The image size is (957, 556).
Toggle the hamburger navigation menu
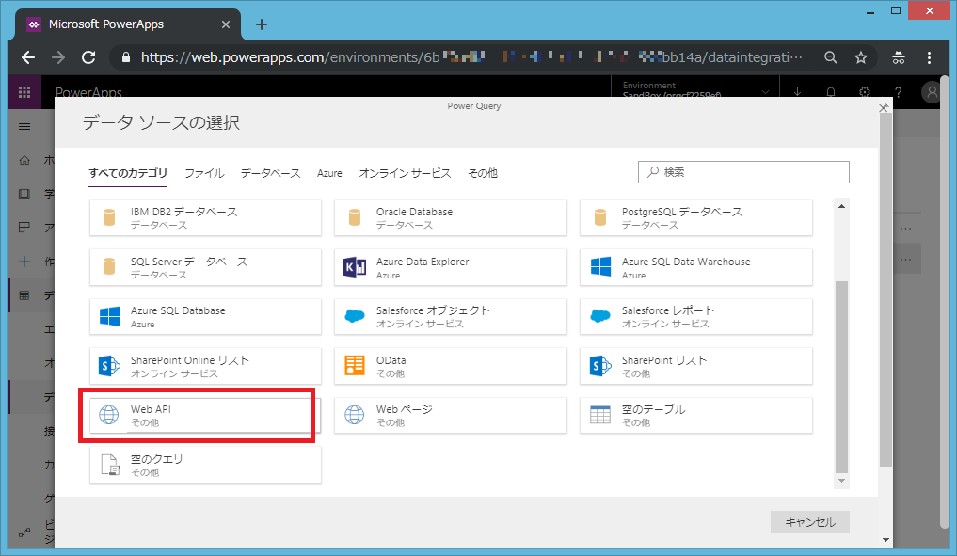pos(24,126)
